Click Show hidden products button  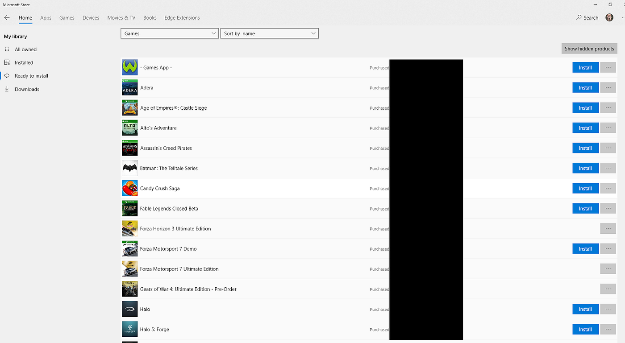[x=589, y=49]
